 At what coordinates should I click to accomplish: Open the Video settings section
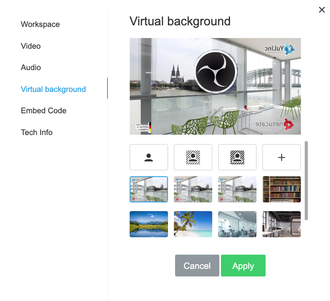pyautogui.click(x=31, y=46)
